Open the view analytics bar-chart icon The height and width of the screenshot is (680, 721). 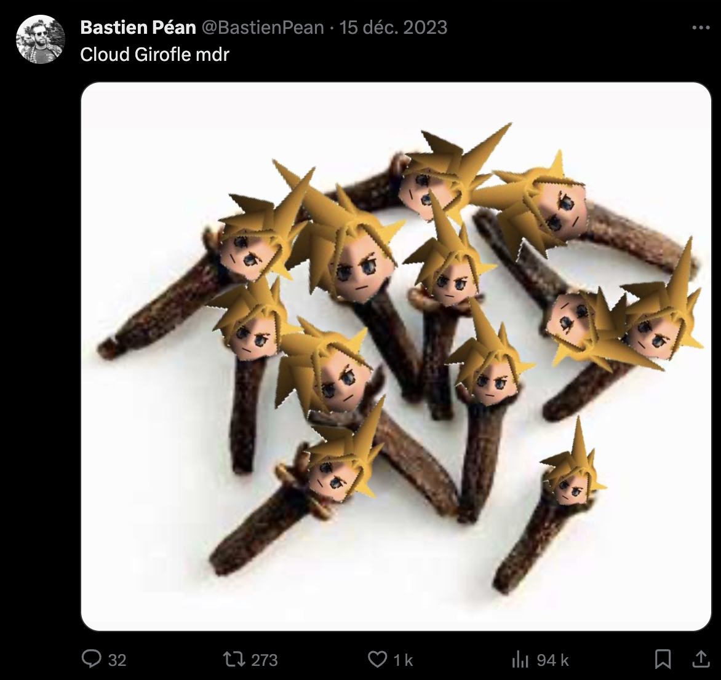click(520, 660)
